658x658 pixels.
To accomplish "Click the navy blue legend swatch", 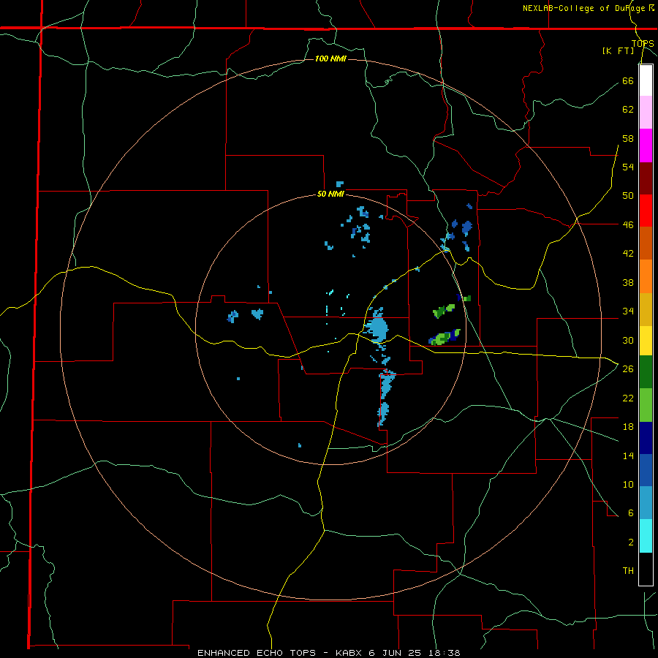I will [x=646, y=438].
